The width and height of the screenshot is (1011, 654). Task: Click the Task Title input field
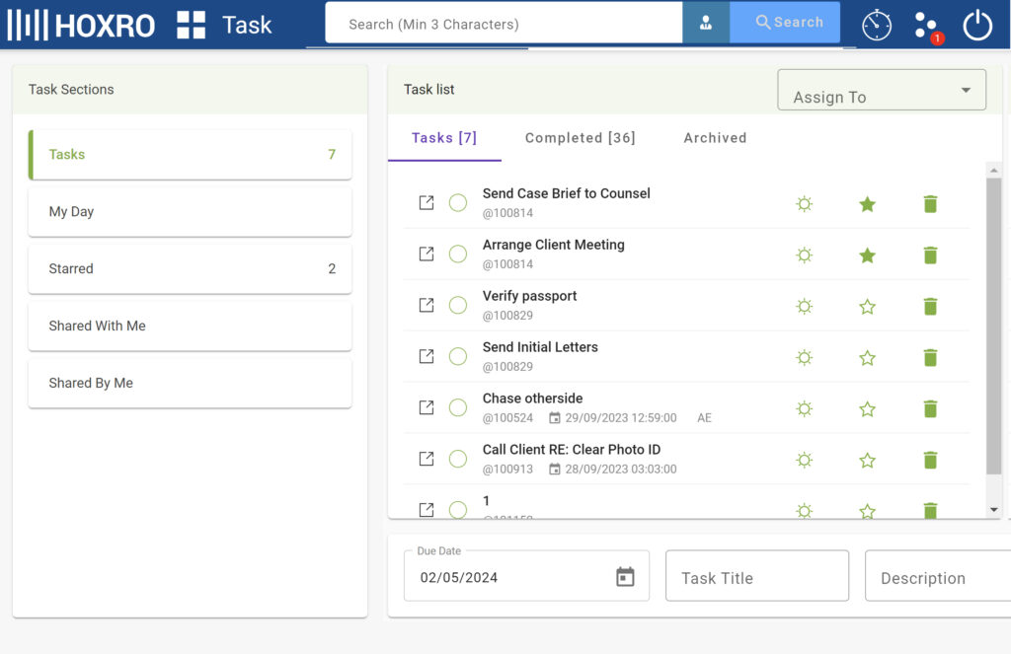[x=756, y=577]
